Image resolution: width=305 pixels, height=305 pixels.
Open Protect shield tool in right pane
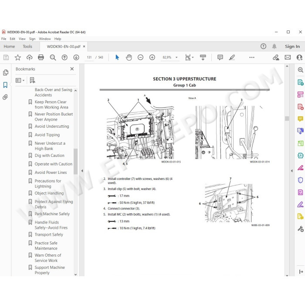300,180
